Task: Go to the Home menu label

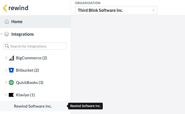Action: click(x=17, y=22)
